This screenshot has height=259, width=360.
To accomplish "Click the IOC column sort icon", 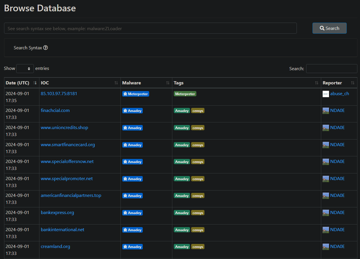I will click(x=116, y=83).
